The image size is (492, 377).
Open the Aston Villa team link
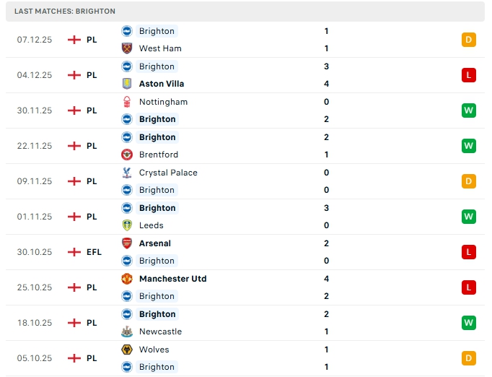click(x=162, y=84)
